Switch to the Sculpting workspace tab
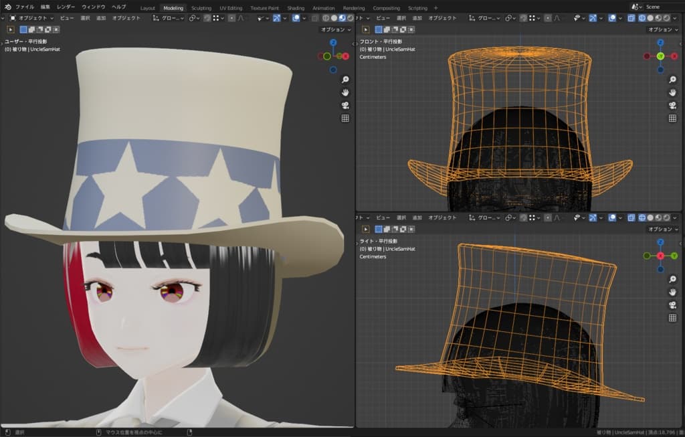This screenshot has width=685, height=437. point(201,8)
